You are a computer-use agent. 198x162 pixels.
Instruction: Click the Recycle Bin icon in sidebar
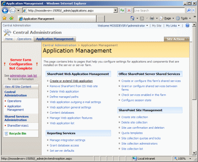[x=6, y=133]
